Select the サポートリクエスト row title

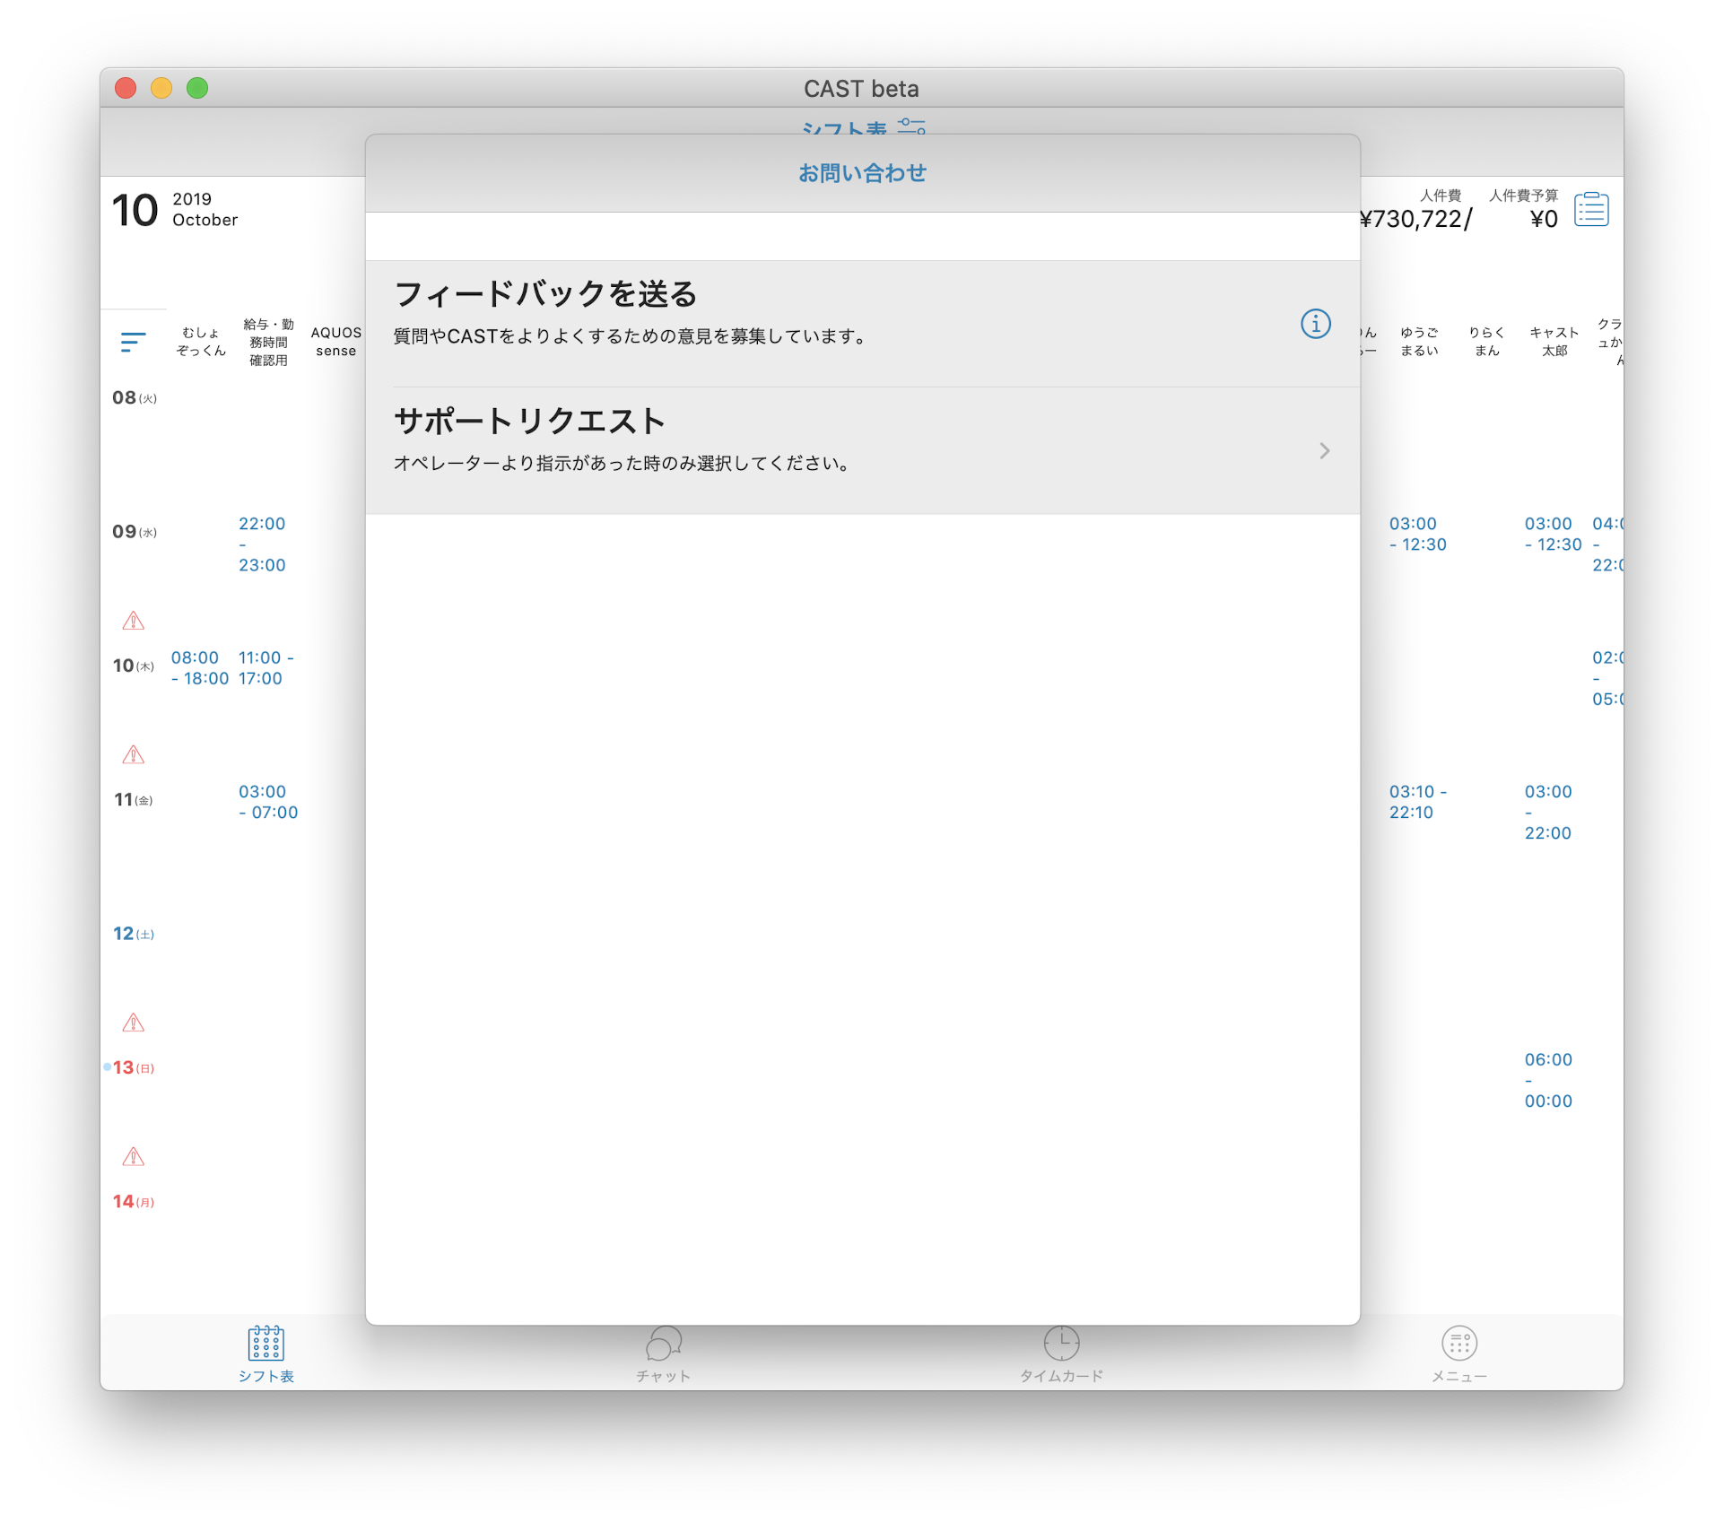pyautogui.click(x=529, y=422)
